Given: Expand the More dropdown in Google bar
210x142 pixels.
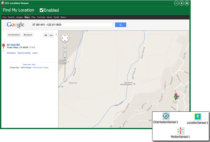Looking at the screenshot, I should [x=64, y=17].
